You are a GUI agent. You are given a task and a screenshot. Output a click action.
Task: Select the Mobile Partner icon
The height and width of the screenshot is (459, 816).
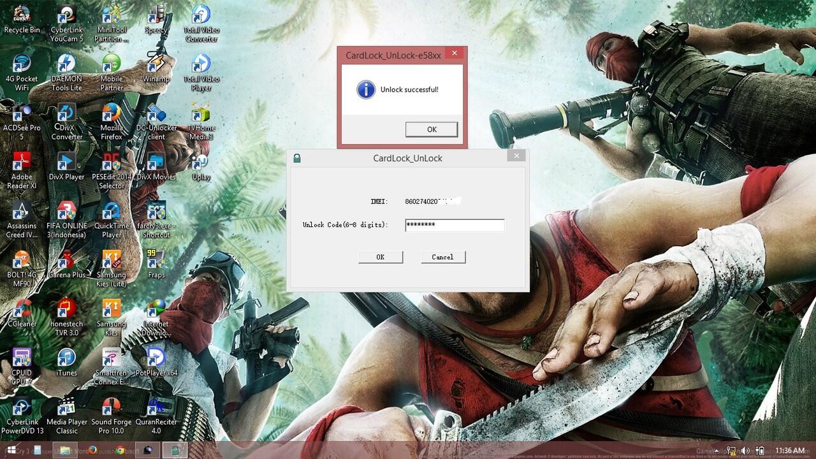pos(112,73)
